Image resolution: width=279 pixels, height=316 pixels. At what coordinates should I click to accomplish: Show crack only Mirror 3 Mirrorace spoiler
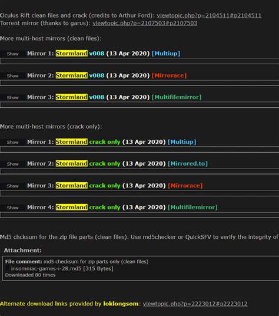[x=13, y=186]
